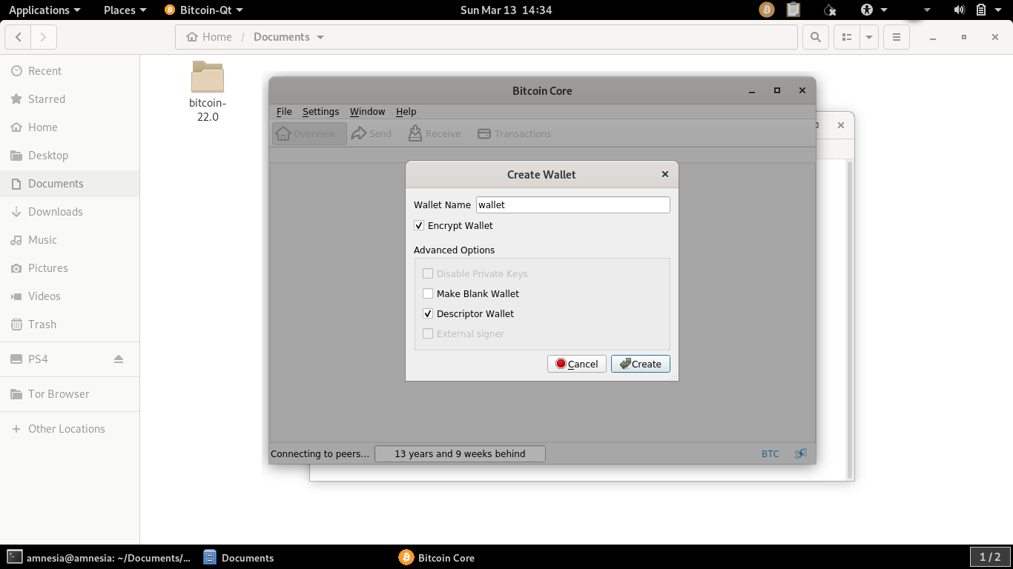Select the Transactions toolbar tab

tap(514, 133)
